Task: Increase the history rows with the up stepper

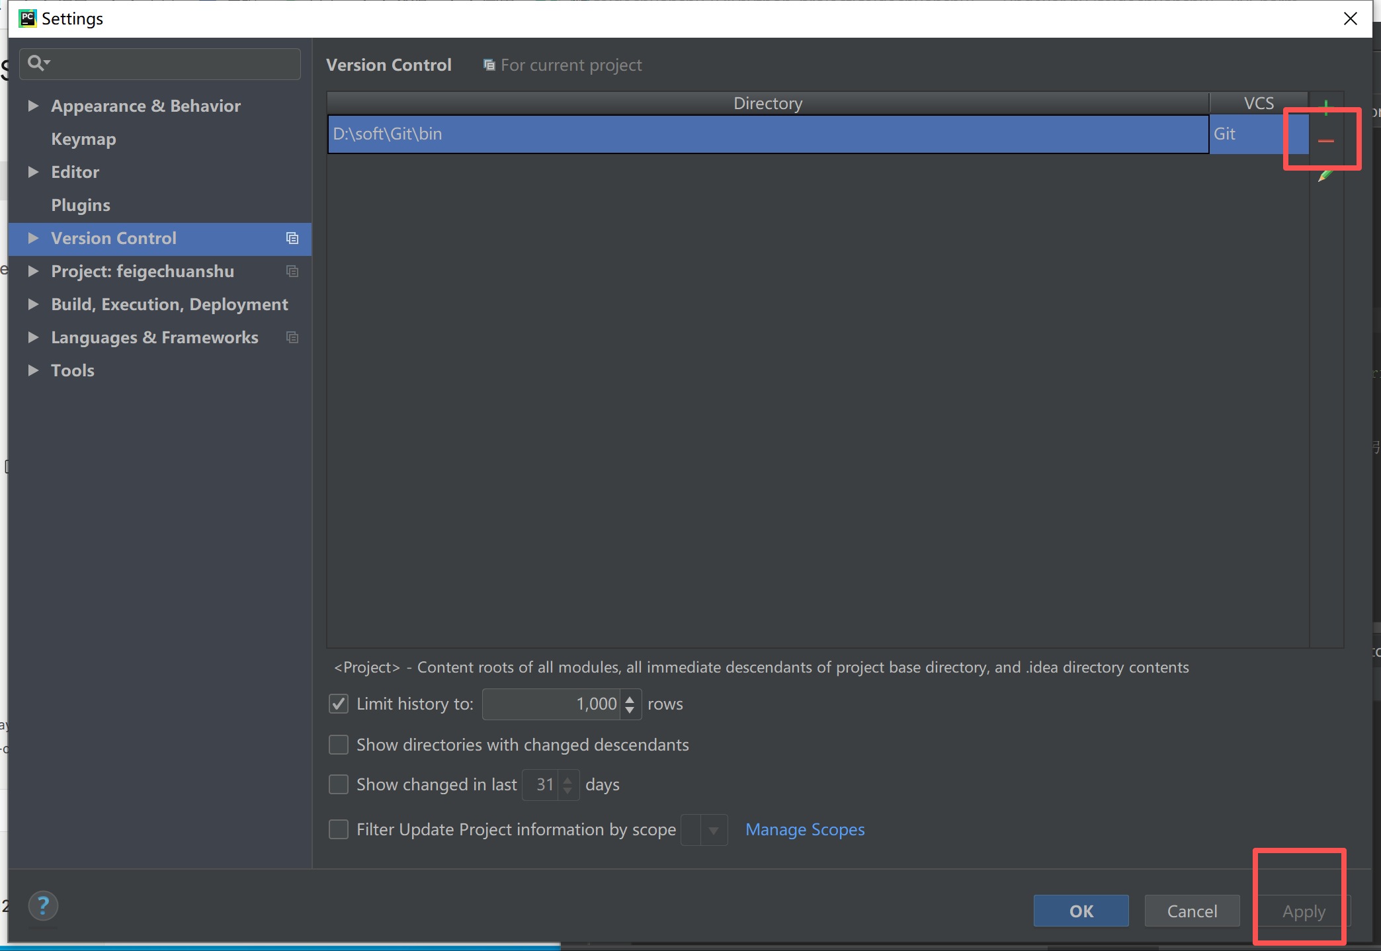Action: (630, 699)
